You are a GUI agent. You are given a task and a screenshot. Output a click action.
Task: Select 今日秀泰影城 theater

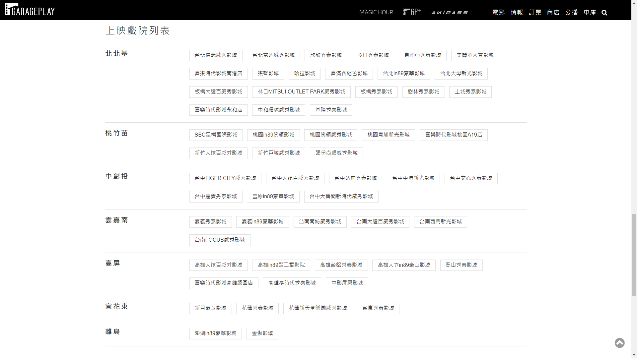tap(373, 55)
